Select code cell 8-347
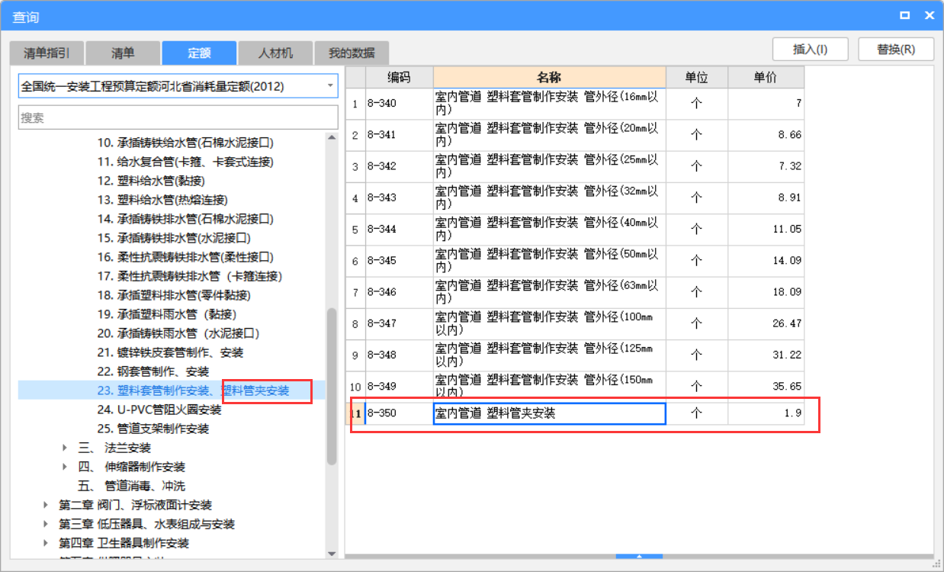This screenshot has width=944, height=572. click(399, 323)
